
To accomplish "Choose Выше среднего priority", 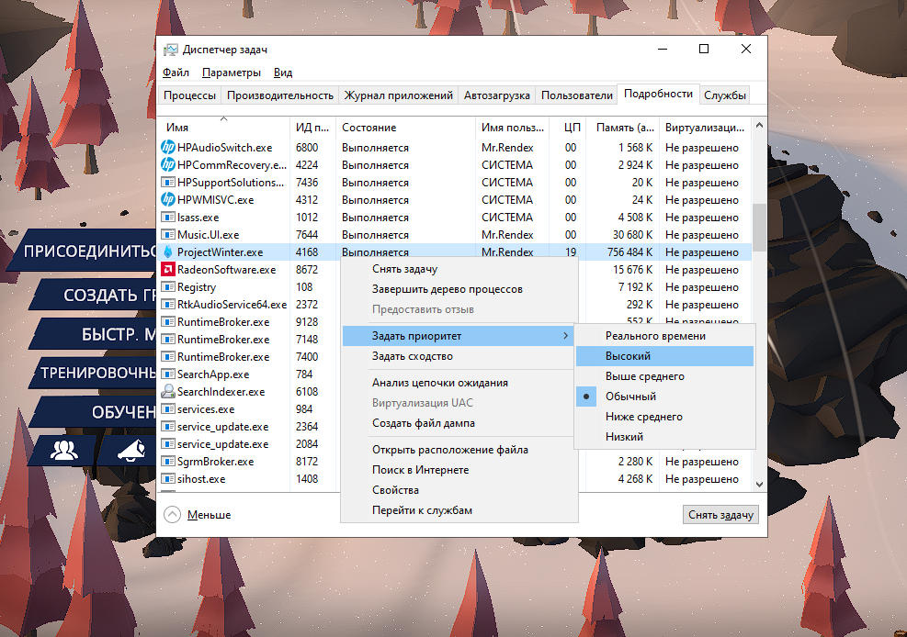I will tap(665, 376).
